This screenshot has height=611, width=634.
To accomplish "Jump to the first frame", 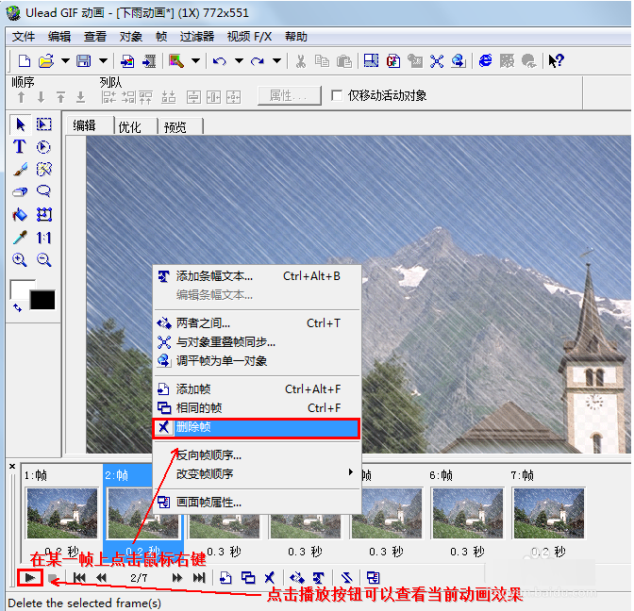I will 79,578.
